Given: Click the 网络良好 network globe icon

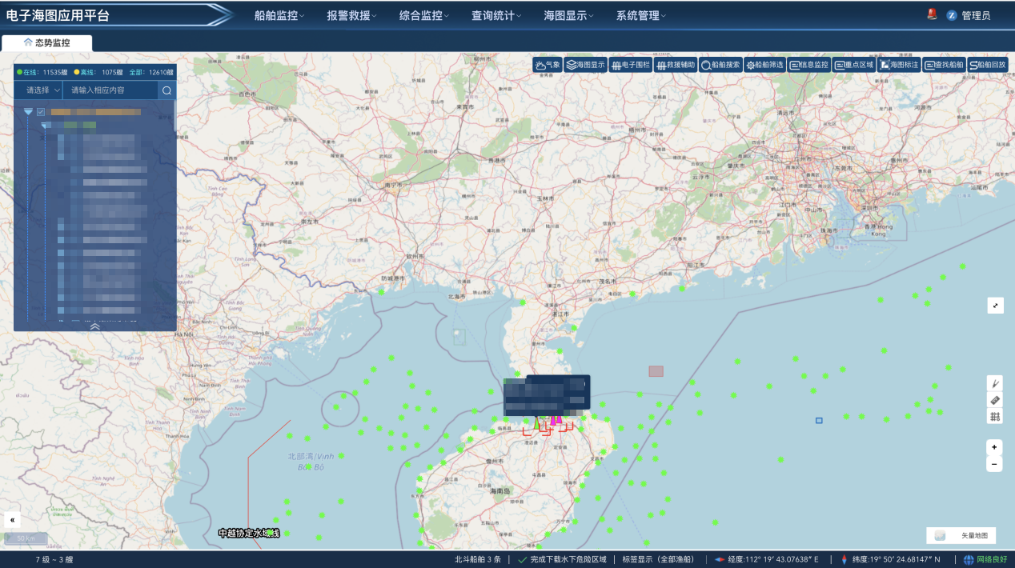Looking at the screenshot, I should 969,559.
